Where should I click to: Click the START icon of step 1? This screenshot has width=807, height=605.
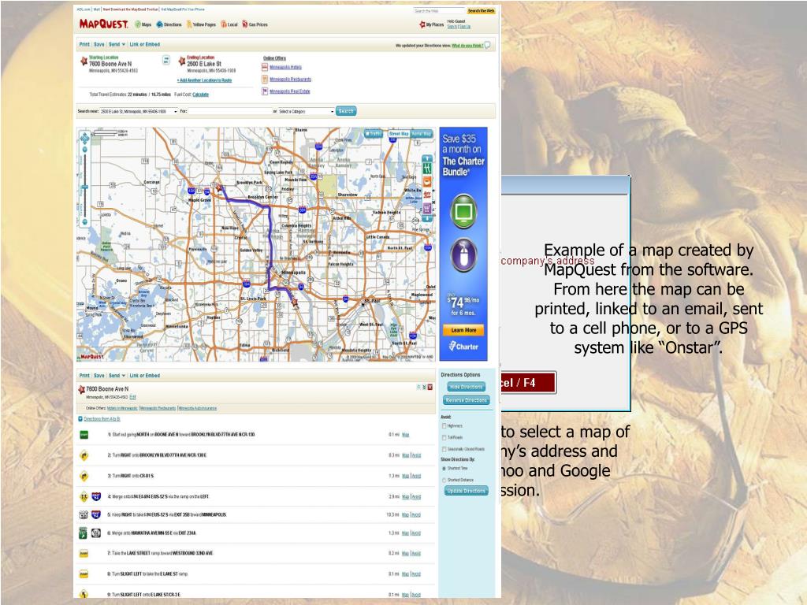(x=84, y=435)
